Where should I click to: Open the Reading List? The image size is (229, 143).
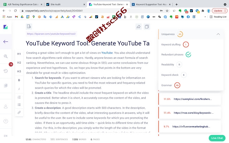pos(218,17)
